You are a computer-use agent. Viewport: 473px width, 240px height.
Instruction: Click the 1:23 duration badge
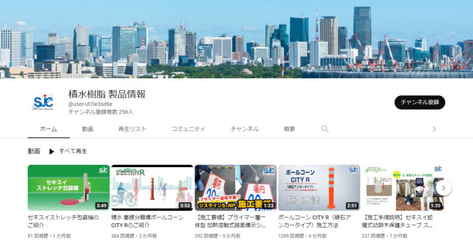pyautogui.click(x=269, y=205)
